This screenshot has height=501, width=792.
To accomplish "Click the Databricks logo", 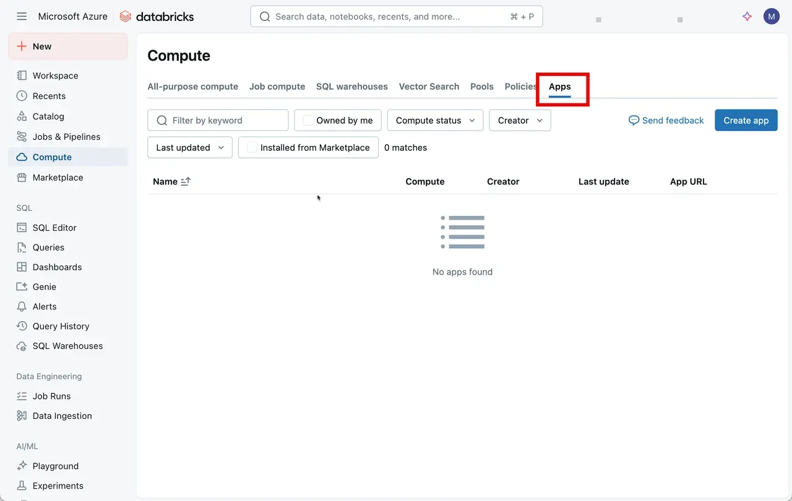I will pyautogui.click(x=157, y=17).
